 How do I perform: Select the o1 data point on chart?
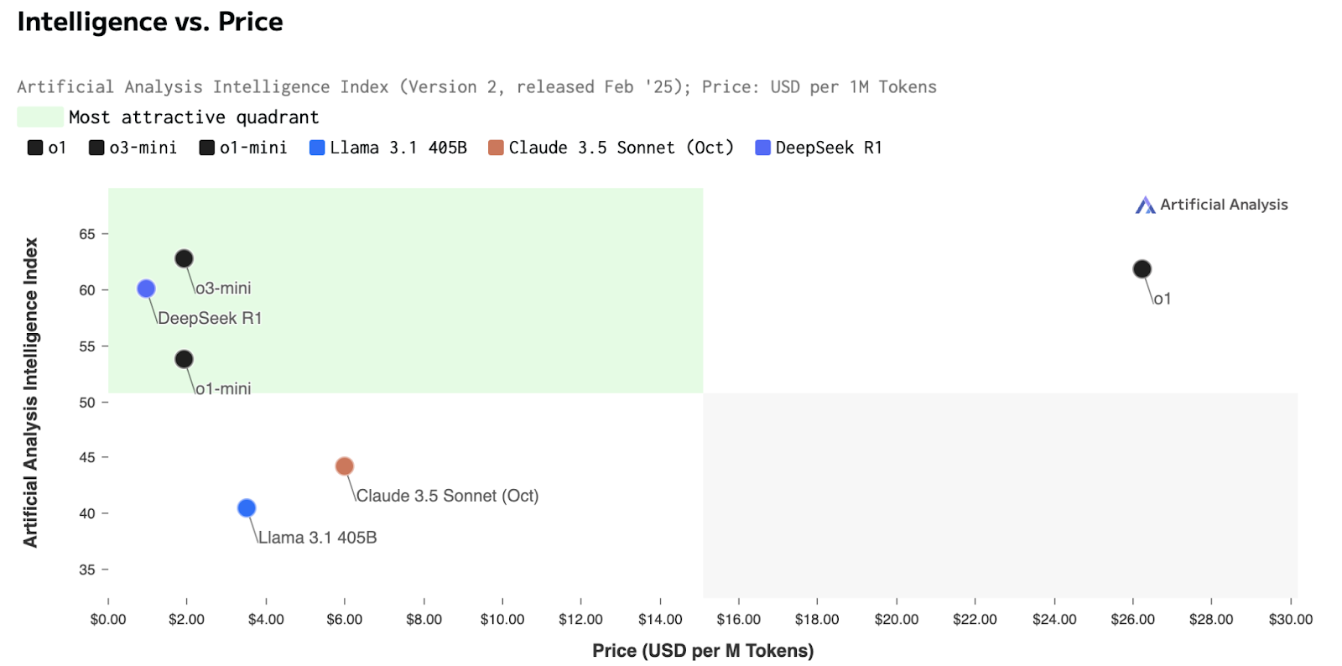click(1142, 269)
